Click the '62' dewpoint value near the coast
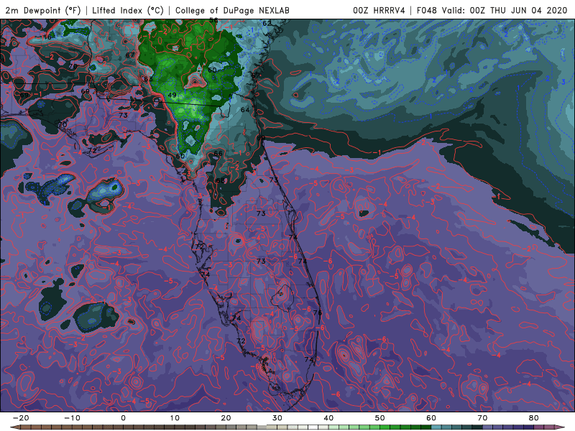The height and width of the screenshot is (431, 575). [267, 24]
